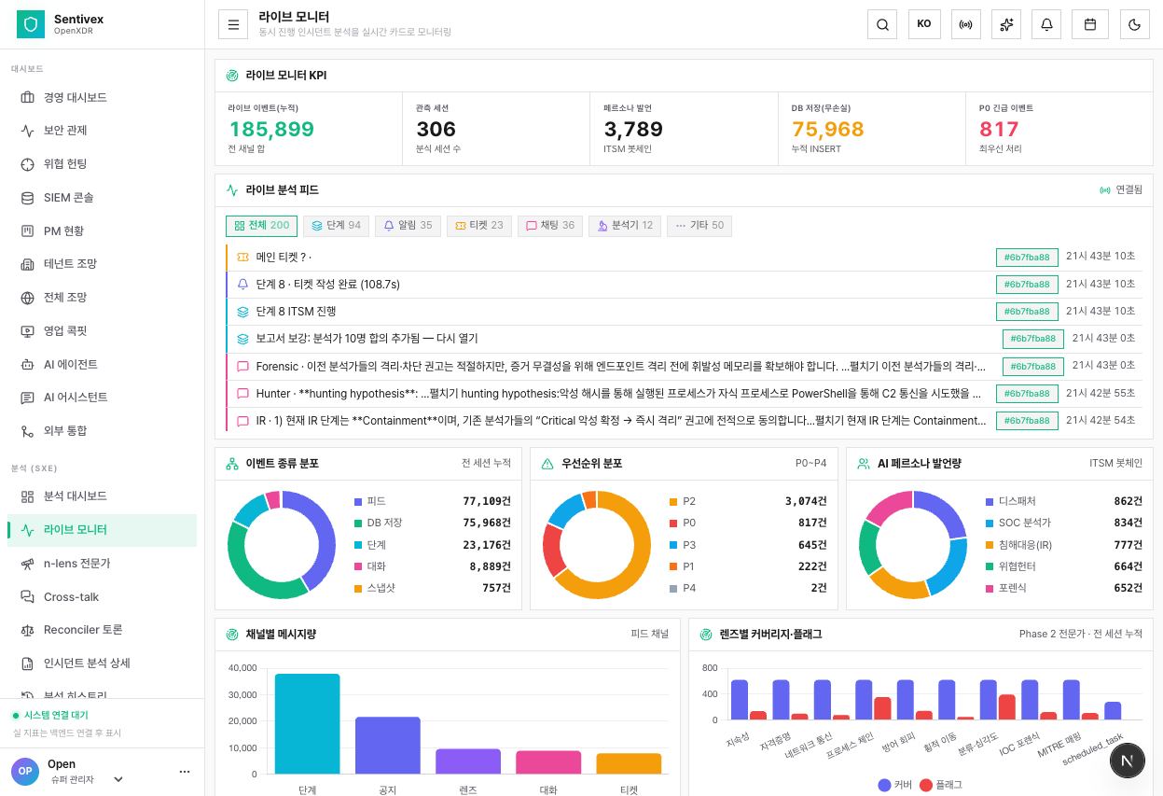Open the AI sparkle icon in header

click(1006, 24)
